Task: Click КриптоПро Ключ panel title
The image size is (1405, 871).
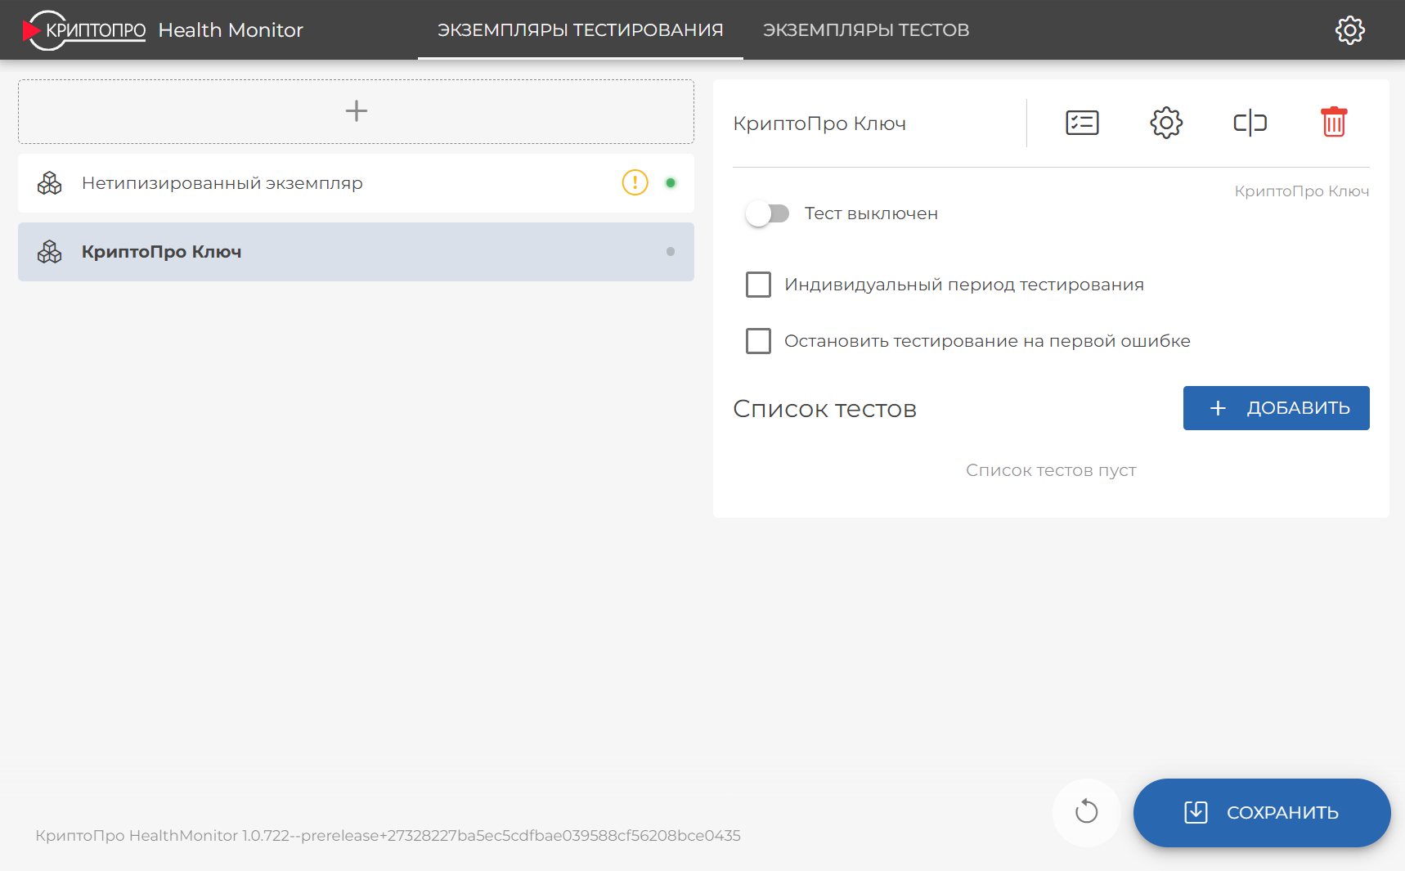Action: point(819,123)
